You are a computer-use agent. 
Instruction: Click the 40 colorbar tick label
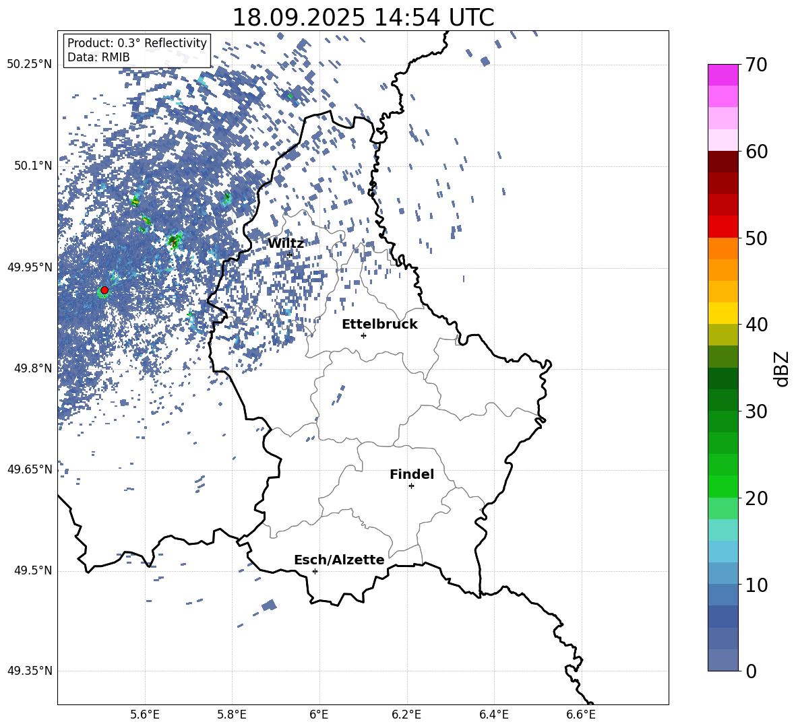(756, 325)
